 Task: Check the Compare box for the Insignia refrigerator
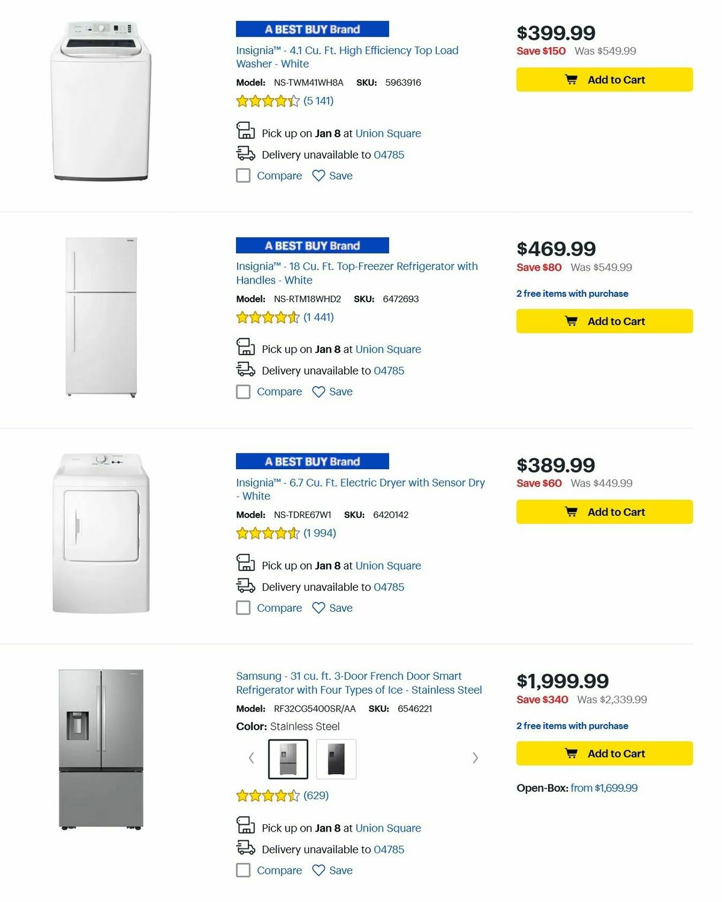(242, 391)
